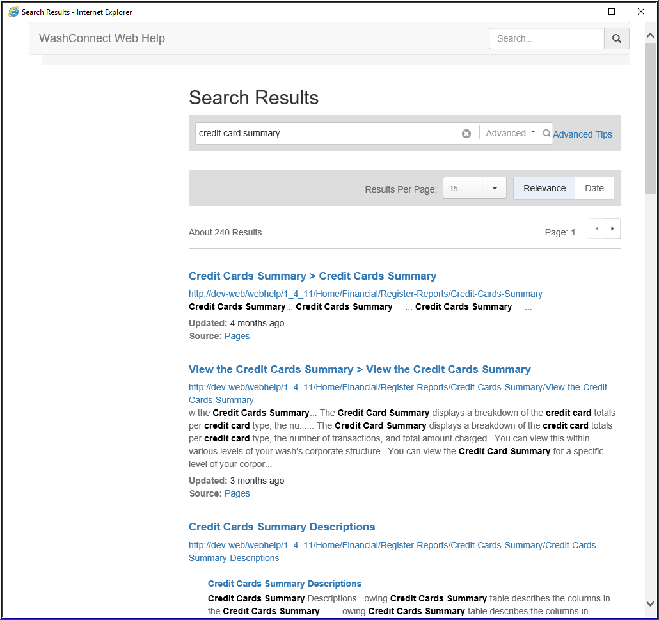Sort results by Relevance
Viewport: 659px width, 620px height.
pos(544,188)
